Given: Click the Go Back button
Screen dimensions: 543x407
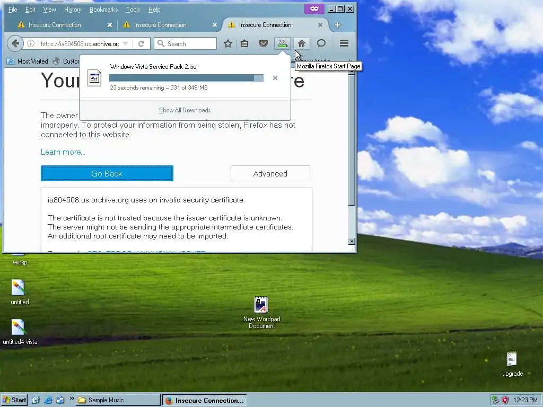Looking at the screenshot, I should 107,173.
